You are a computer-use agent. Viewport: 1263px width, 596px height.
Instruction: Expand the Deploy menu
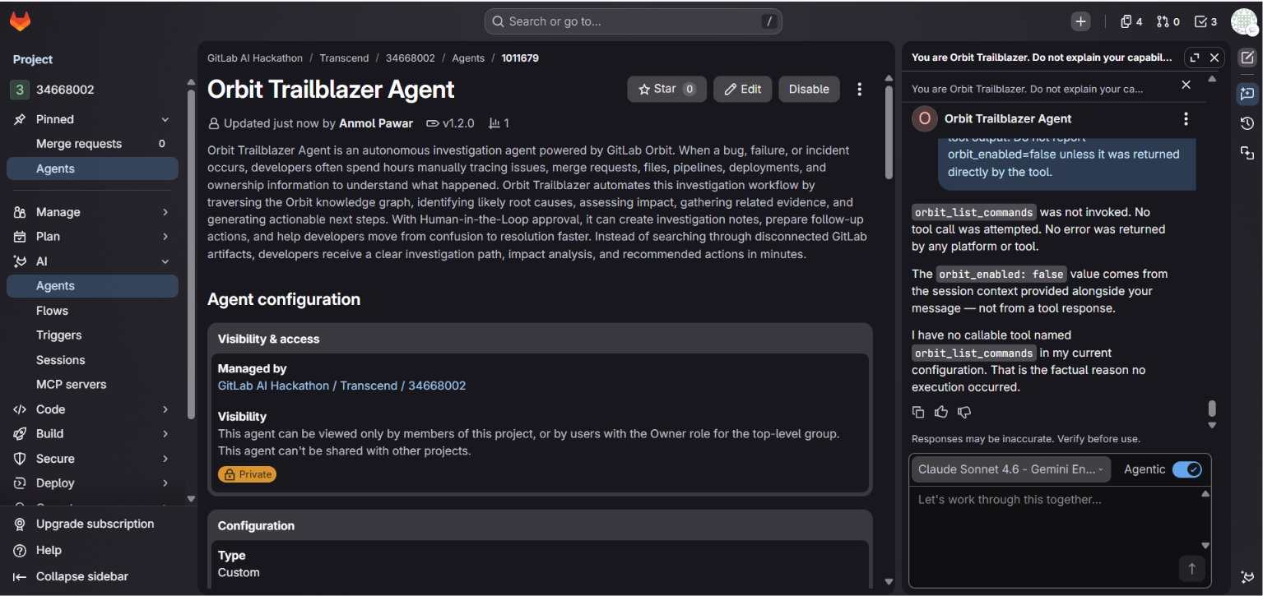tap(92, 483)
